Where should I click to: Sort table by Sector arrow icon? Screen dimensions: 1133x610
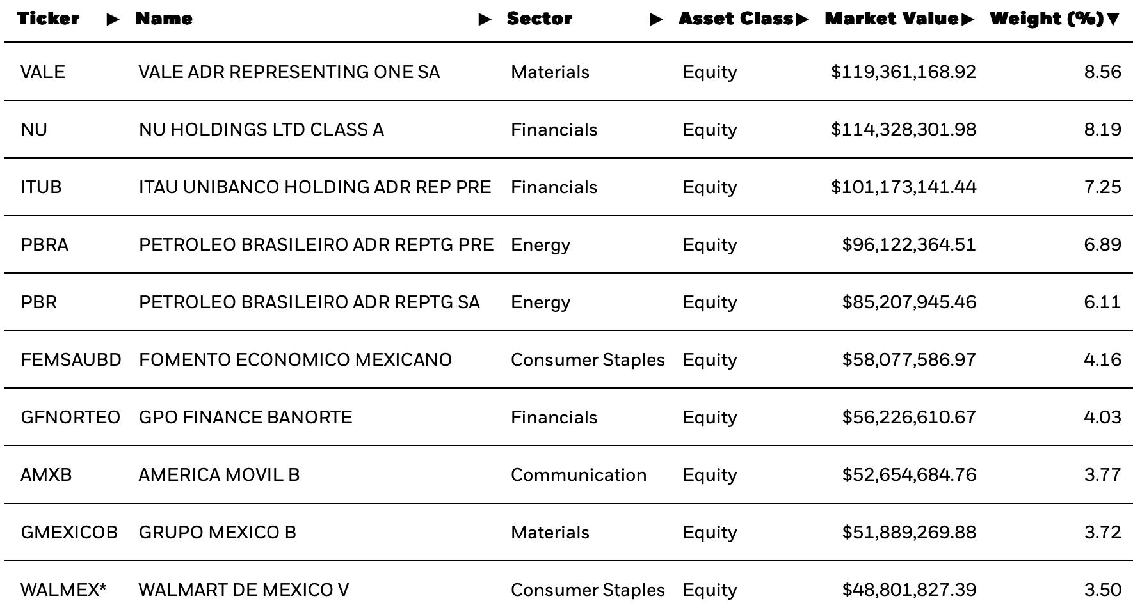[656, 19]
